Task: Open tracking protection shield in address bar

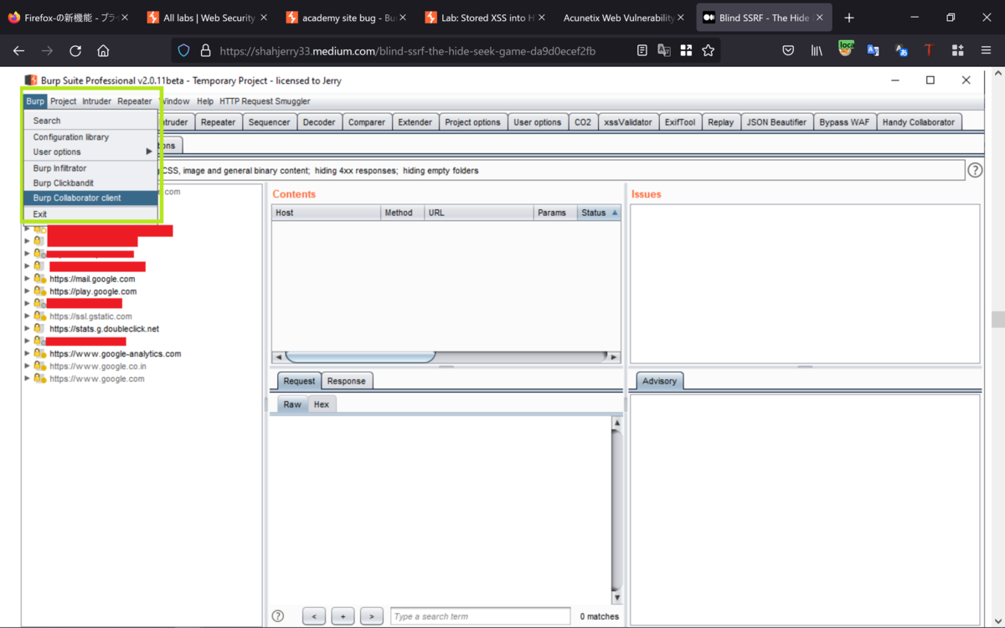Action: point(184,51)
